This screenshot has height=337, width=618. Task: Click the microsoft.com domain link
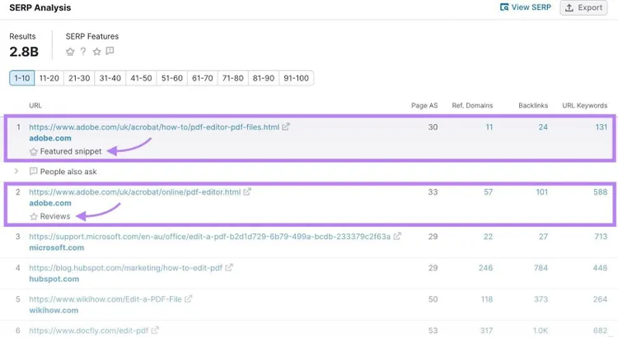[56, 247]
